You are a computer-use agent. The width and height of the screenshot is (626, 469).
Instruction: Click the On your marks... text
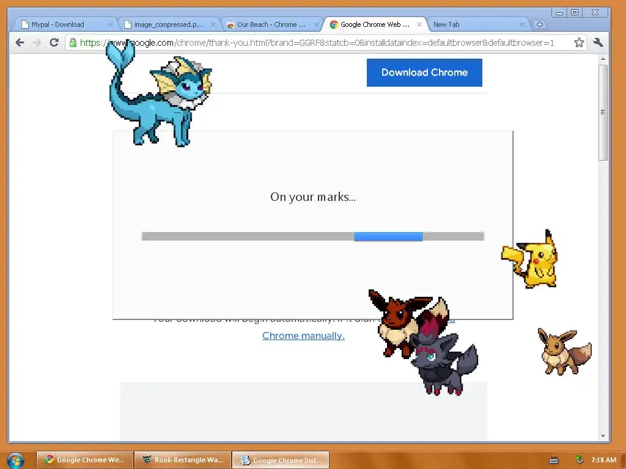click(312, 197)
